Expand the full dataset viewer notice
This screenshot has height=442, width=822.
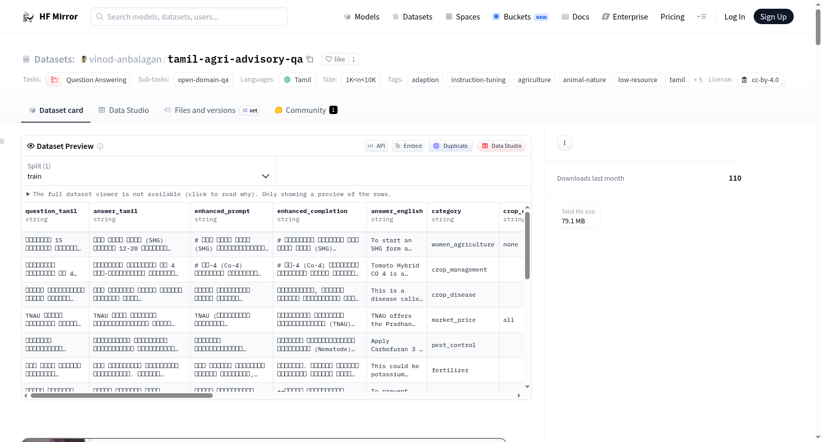point(209,194)
